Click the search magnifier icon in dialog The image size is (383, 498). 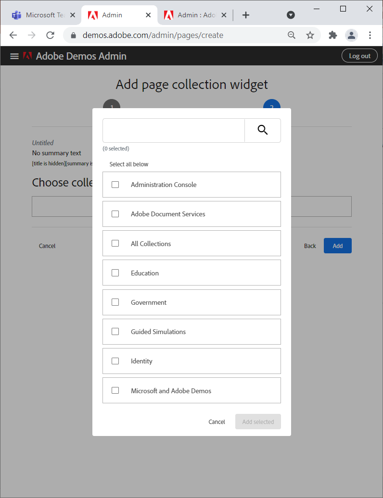(x=263, y=130)
